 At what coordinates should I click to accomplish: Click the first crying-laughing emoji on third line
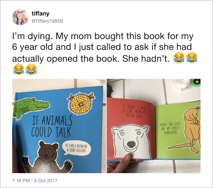179,57
